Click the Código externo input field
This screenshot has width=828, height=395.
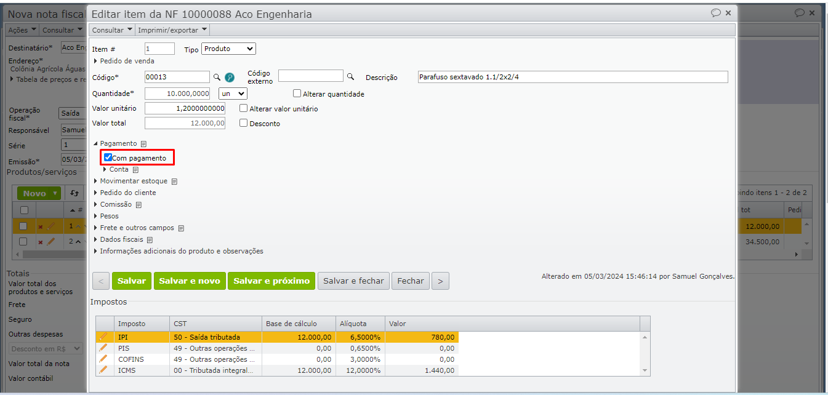coord(311,76)
